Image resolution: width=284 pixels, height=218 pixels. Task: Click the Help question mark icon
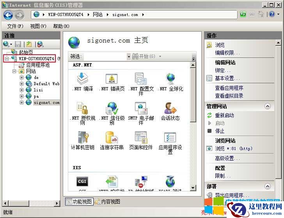point(272,14)
